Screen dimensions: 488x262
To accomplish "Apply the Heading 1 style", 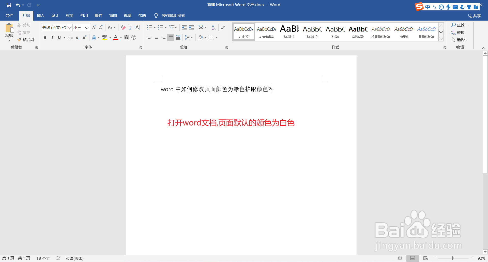I will pyautogui.click(x=289, y=32).
